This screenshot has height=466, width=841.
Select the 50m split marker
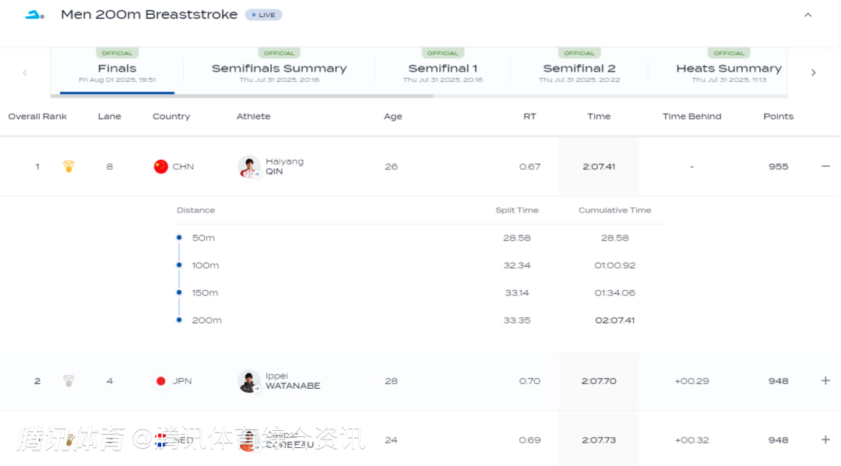pyautogui.click(x=179, y=238)
